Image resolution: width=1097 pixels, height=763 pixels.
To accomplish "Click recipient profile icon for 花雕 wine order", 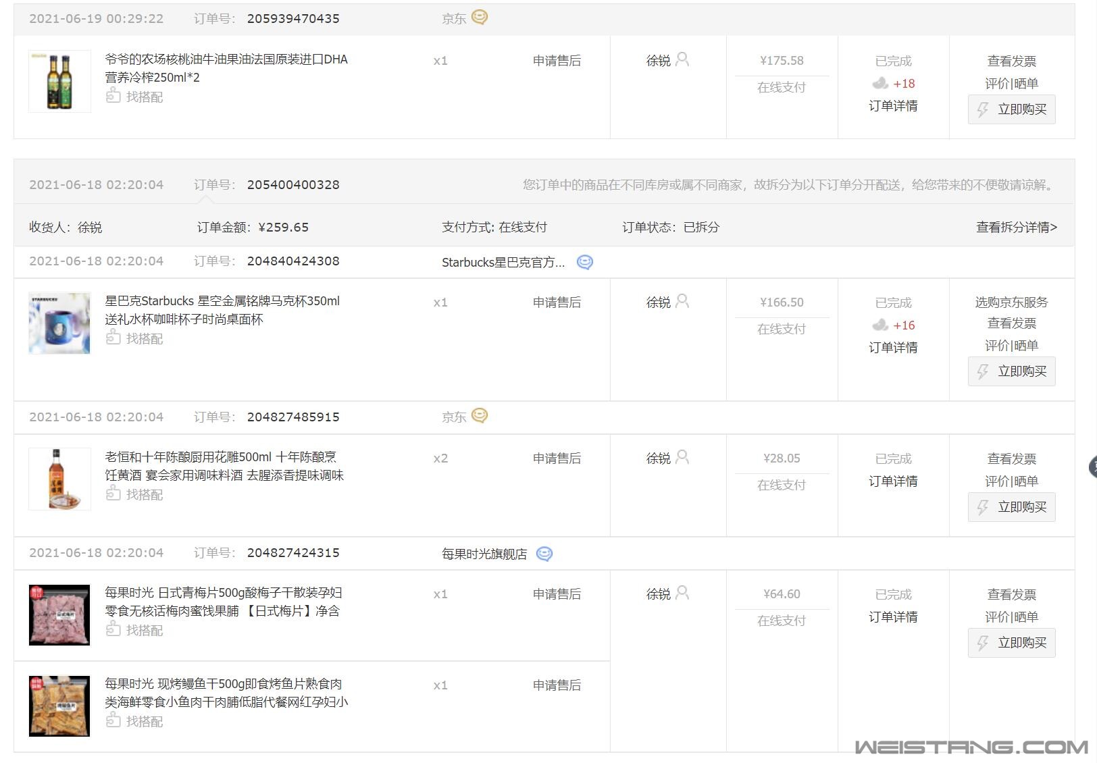I will pos(682,457).
